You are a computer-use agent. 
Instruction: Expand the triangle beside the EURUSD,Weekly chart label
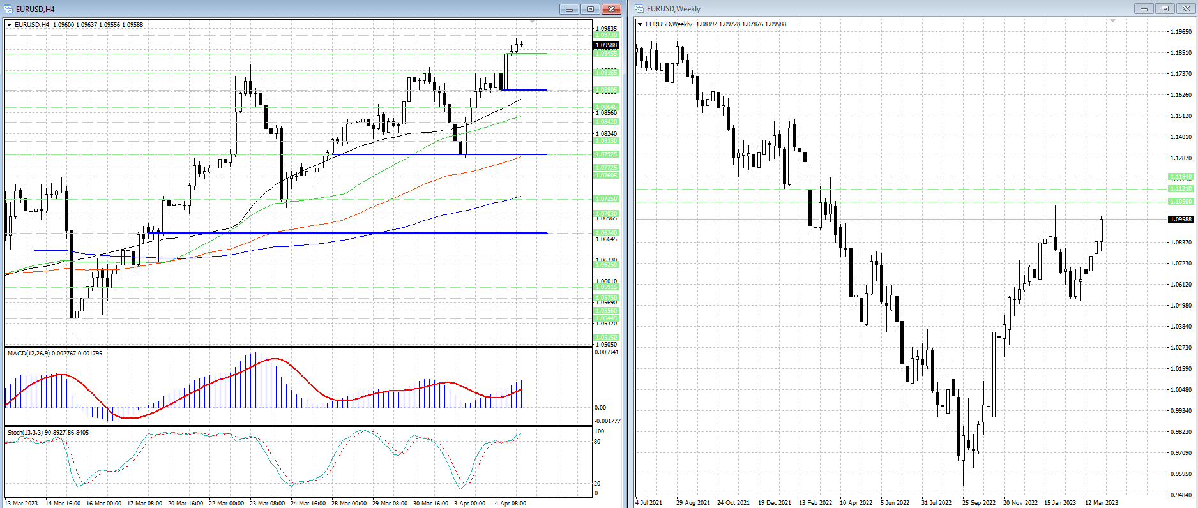(x=641, y=24)
